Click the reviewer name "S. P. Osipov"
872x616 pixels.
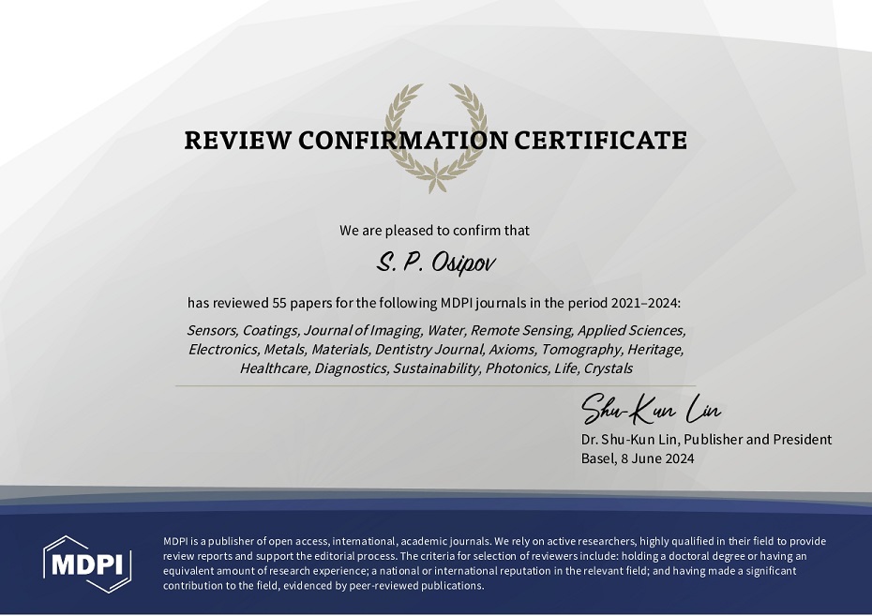tap(435, 263)
